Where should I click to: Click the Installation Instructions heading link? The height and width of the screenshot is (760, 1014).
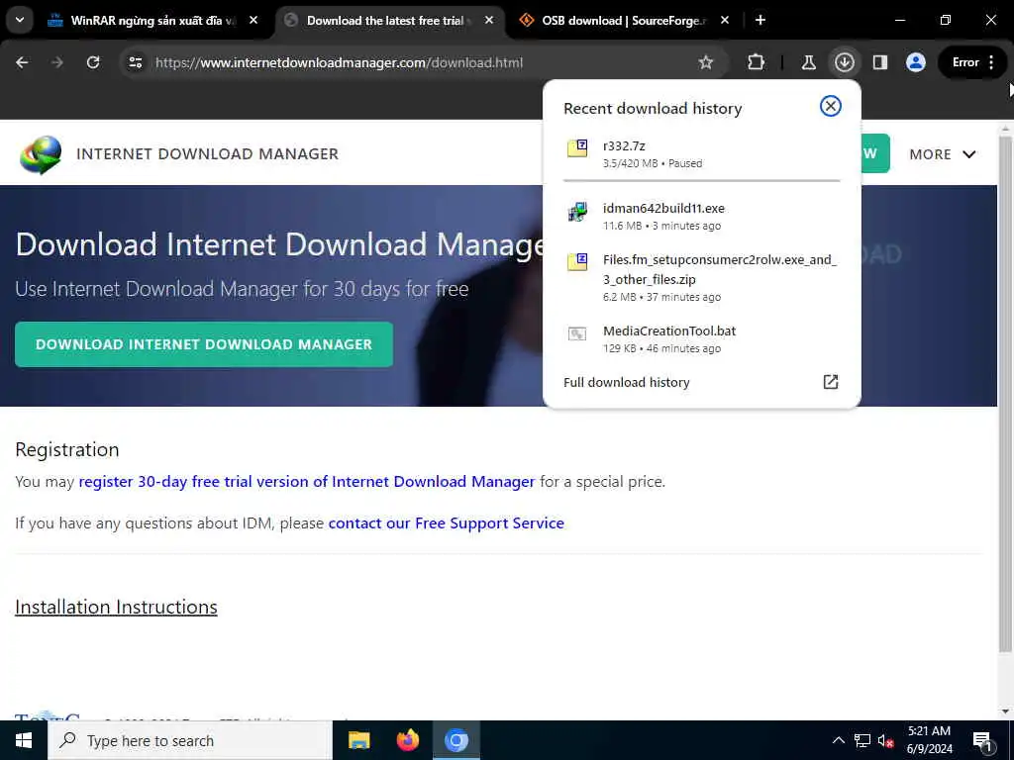pos(117,607)
